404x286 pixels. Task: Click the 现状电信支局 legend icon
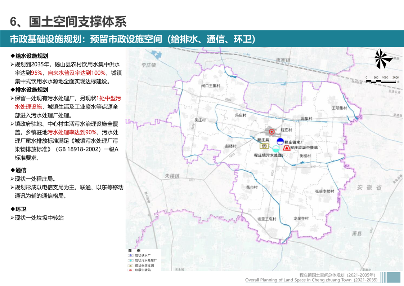130,265
